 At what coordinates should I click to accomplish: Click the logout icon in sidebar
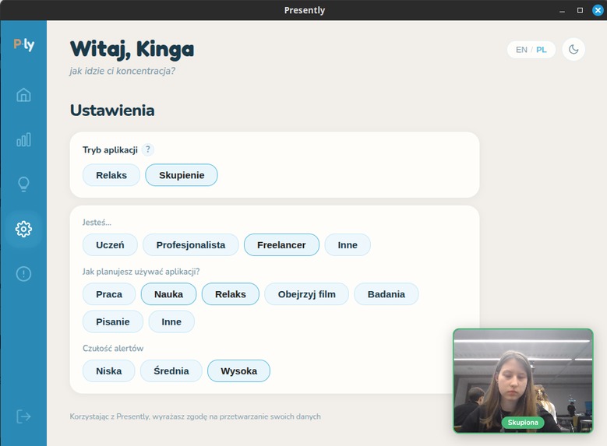point(23,416)
